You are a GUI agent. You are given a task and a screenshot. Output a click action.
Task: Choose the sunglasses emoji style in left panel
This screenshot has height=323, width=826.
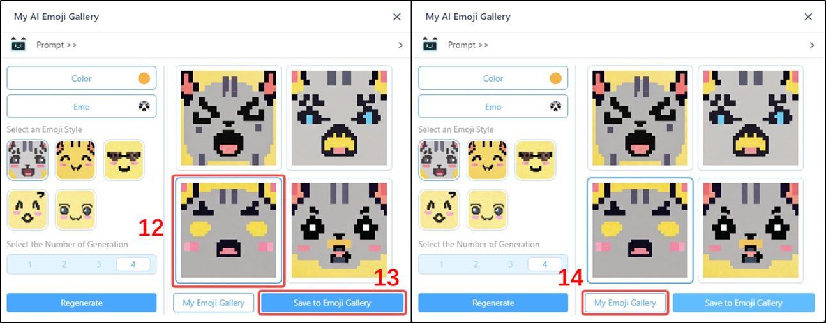click(123, 160)
